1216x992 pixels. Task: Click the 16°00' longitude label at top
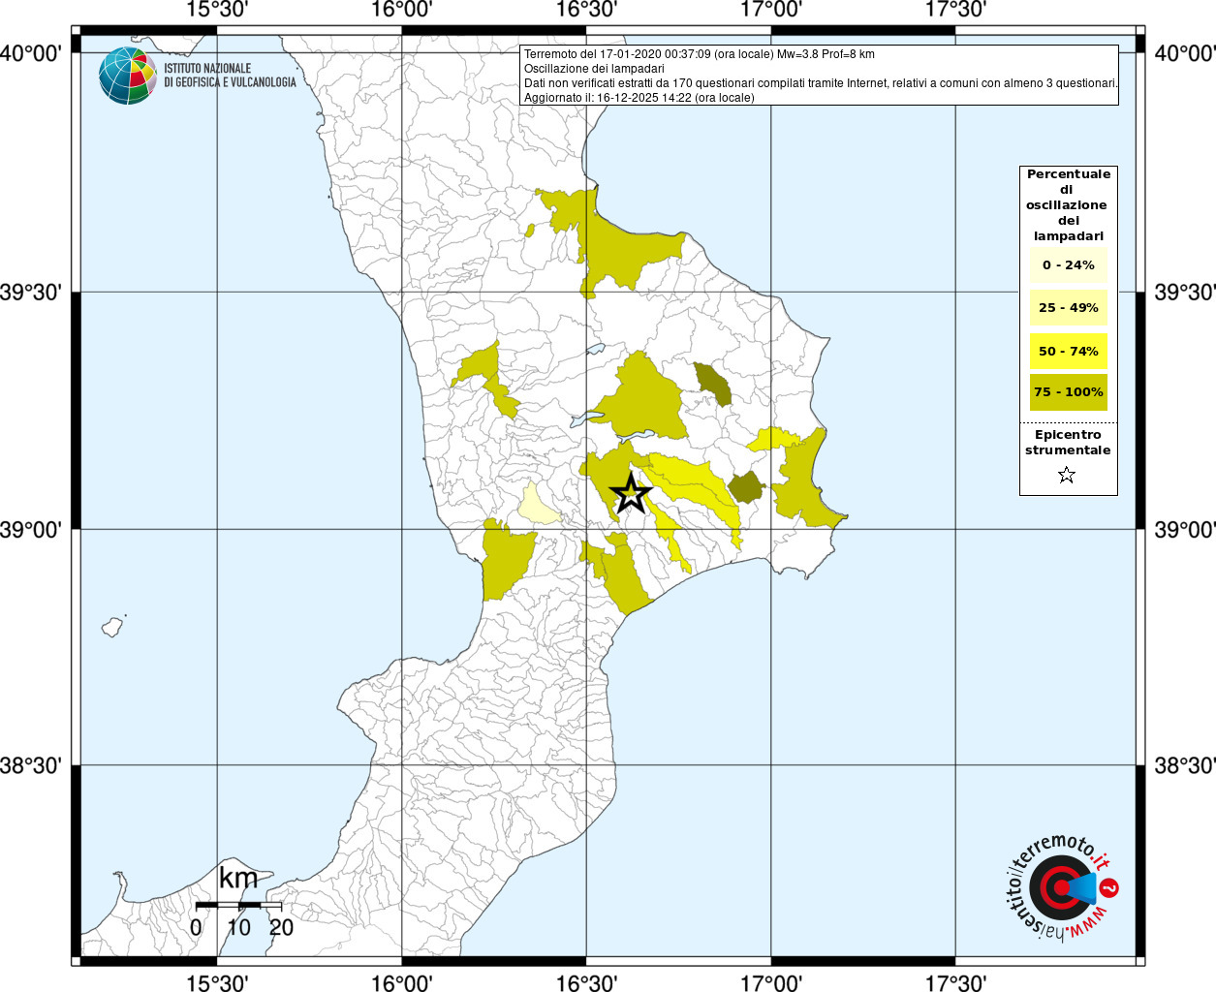401,11
